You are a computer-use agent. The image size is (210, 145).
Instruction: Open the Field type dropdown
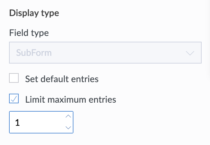[105, 52]
